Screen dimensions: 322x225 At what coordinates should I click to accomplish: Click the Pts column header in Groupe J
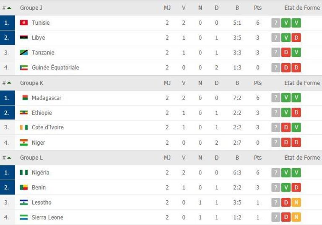point(258,8)
